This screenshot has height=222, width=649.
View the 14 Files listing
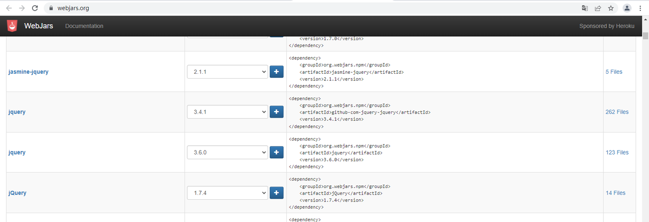point(615,193)
